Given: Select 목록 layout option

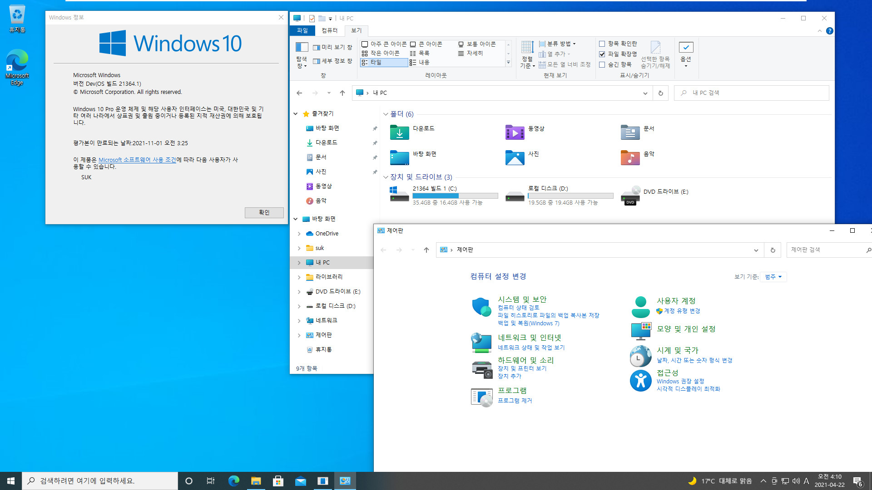Looking at the screenshot, I should 420,53.
